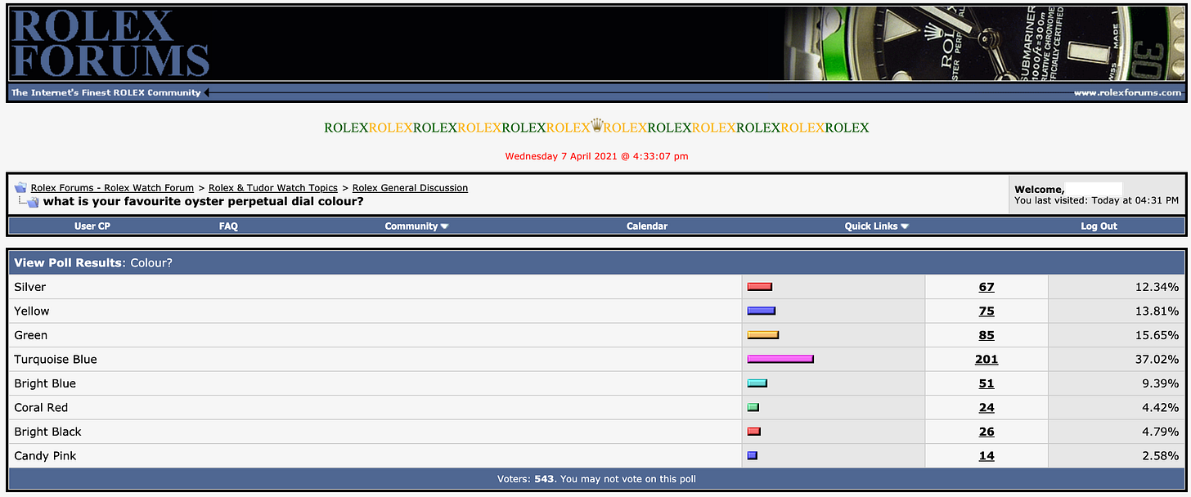The height and width of the screenshot is (497, 1191).
Task: Open the Rolex Forums - Rolex Watch Forum link
Action: click(x=112, y=188)
